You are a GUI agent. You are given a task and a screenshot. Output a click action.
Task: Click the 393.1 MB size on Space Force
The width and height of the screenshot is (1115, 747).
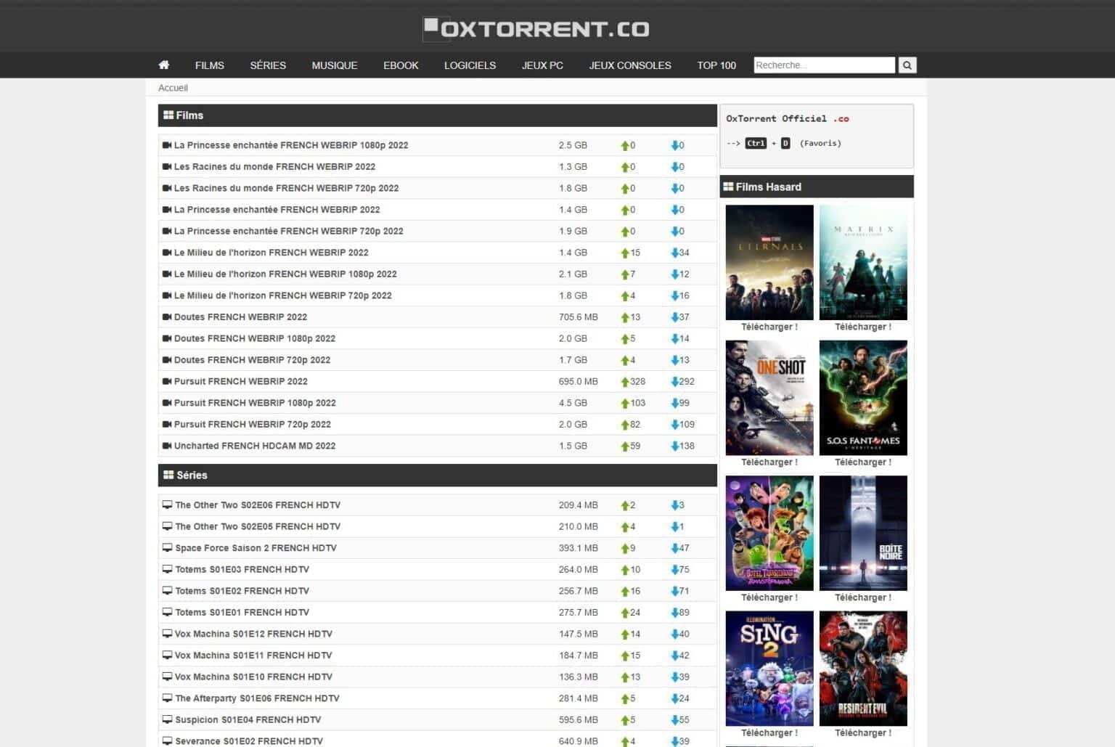[x=579, y=547]
